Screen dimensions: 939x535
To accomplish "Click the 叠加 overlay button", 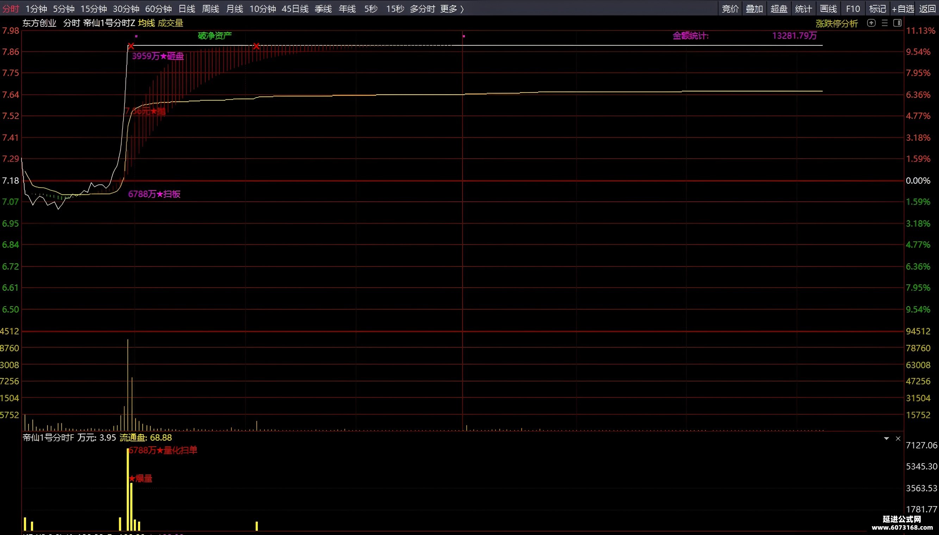I will pyautogui.click(x=754, y=8).
